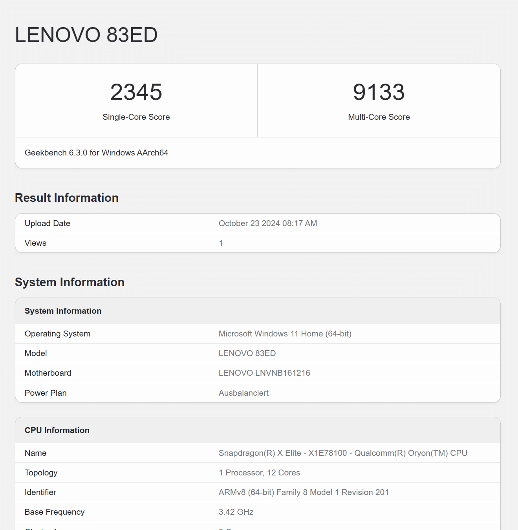Click the Views label

point(35,243)
